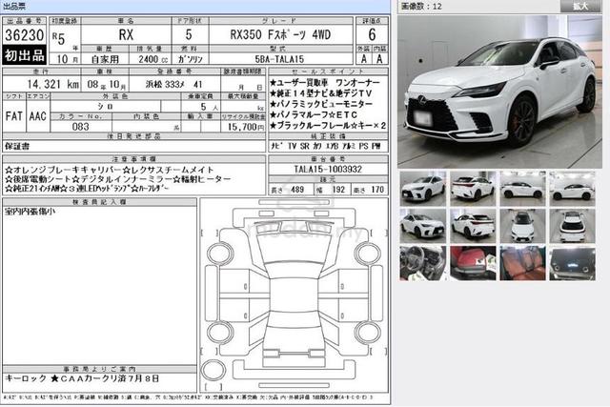Screen dimensions: 610x407
Task: Open the rear seats thumbnail
Action: tap(522, 263)
